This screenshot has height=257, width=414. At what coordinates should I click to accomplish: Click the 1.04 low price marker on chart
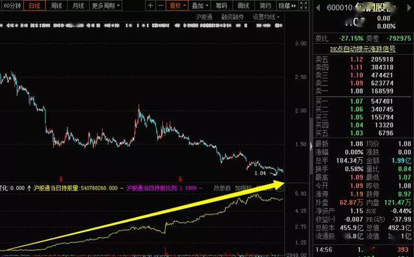260,173
